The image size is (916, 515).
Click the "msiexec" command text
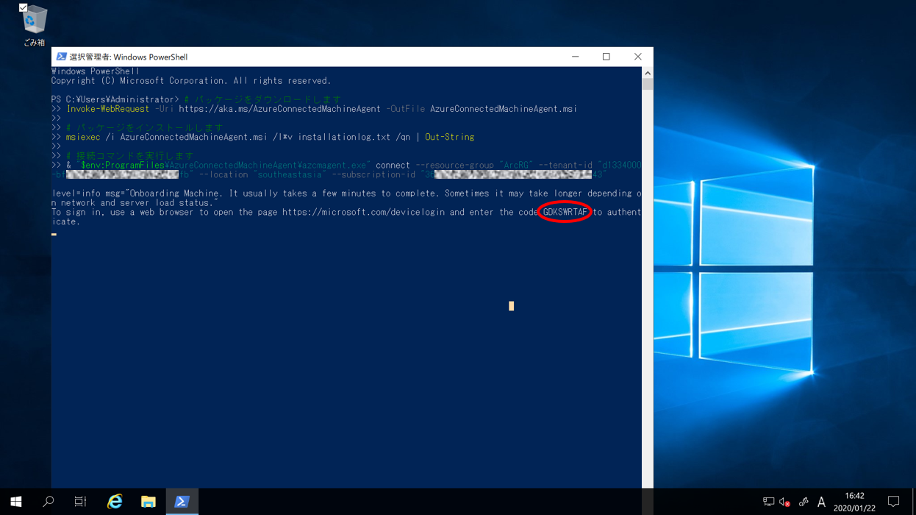[83, 137]
